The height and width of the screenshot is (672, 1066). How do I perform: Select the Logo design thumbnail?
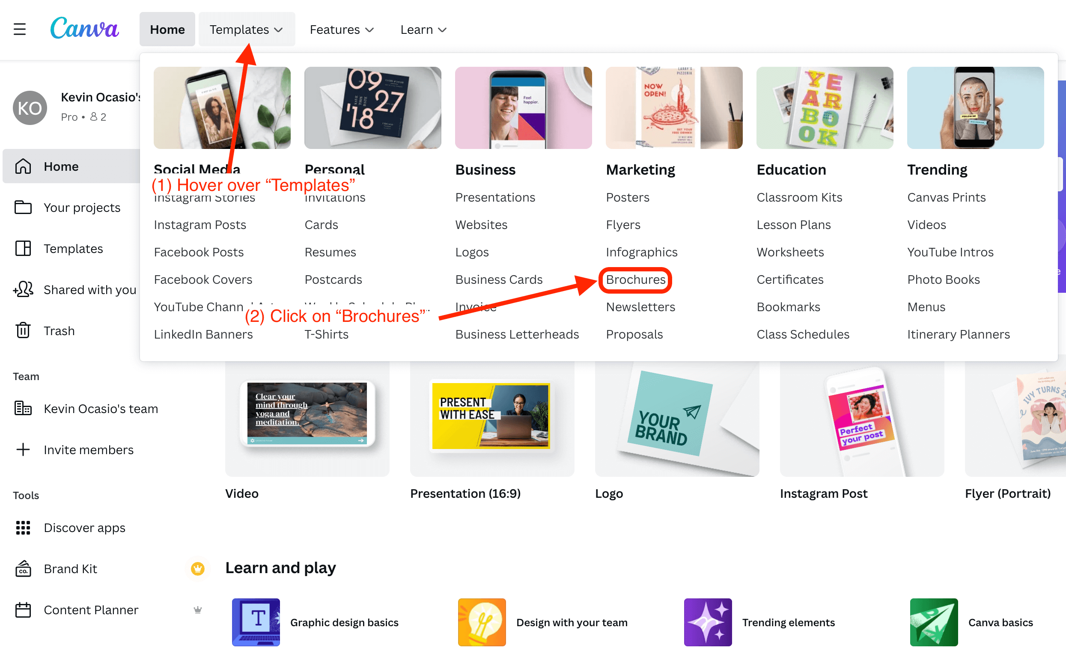(x=677, y=419)
